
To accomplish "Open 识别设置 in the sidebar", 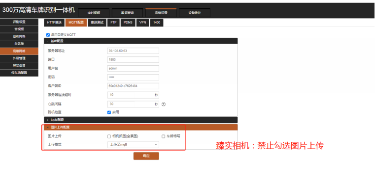I will 19,22.
